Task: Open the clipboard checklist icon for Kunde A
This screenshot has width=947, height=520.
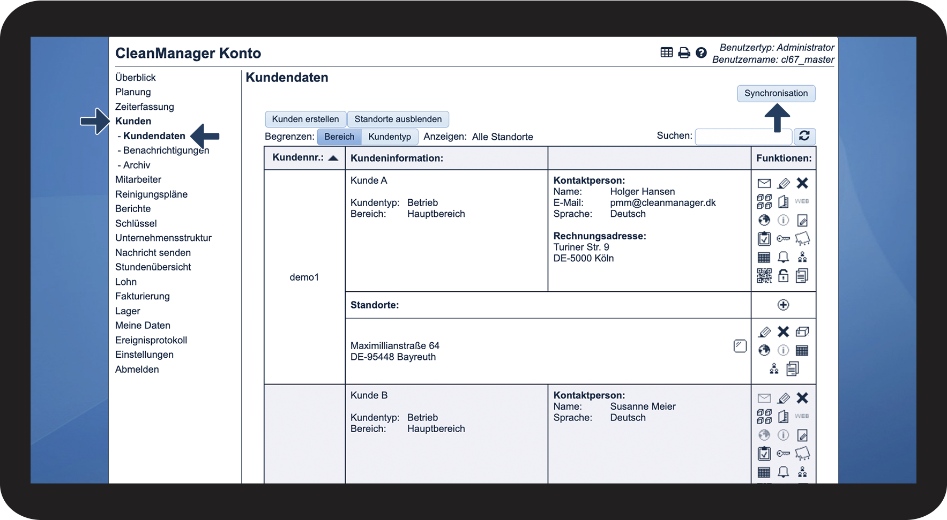Action: pyautogui.click(x=764, y=239)
